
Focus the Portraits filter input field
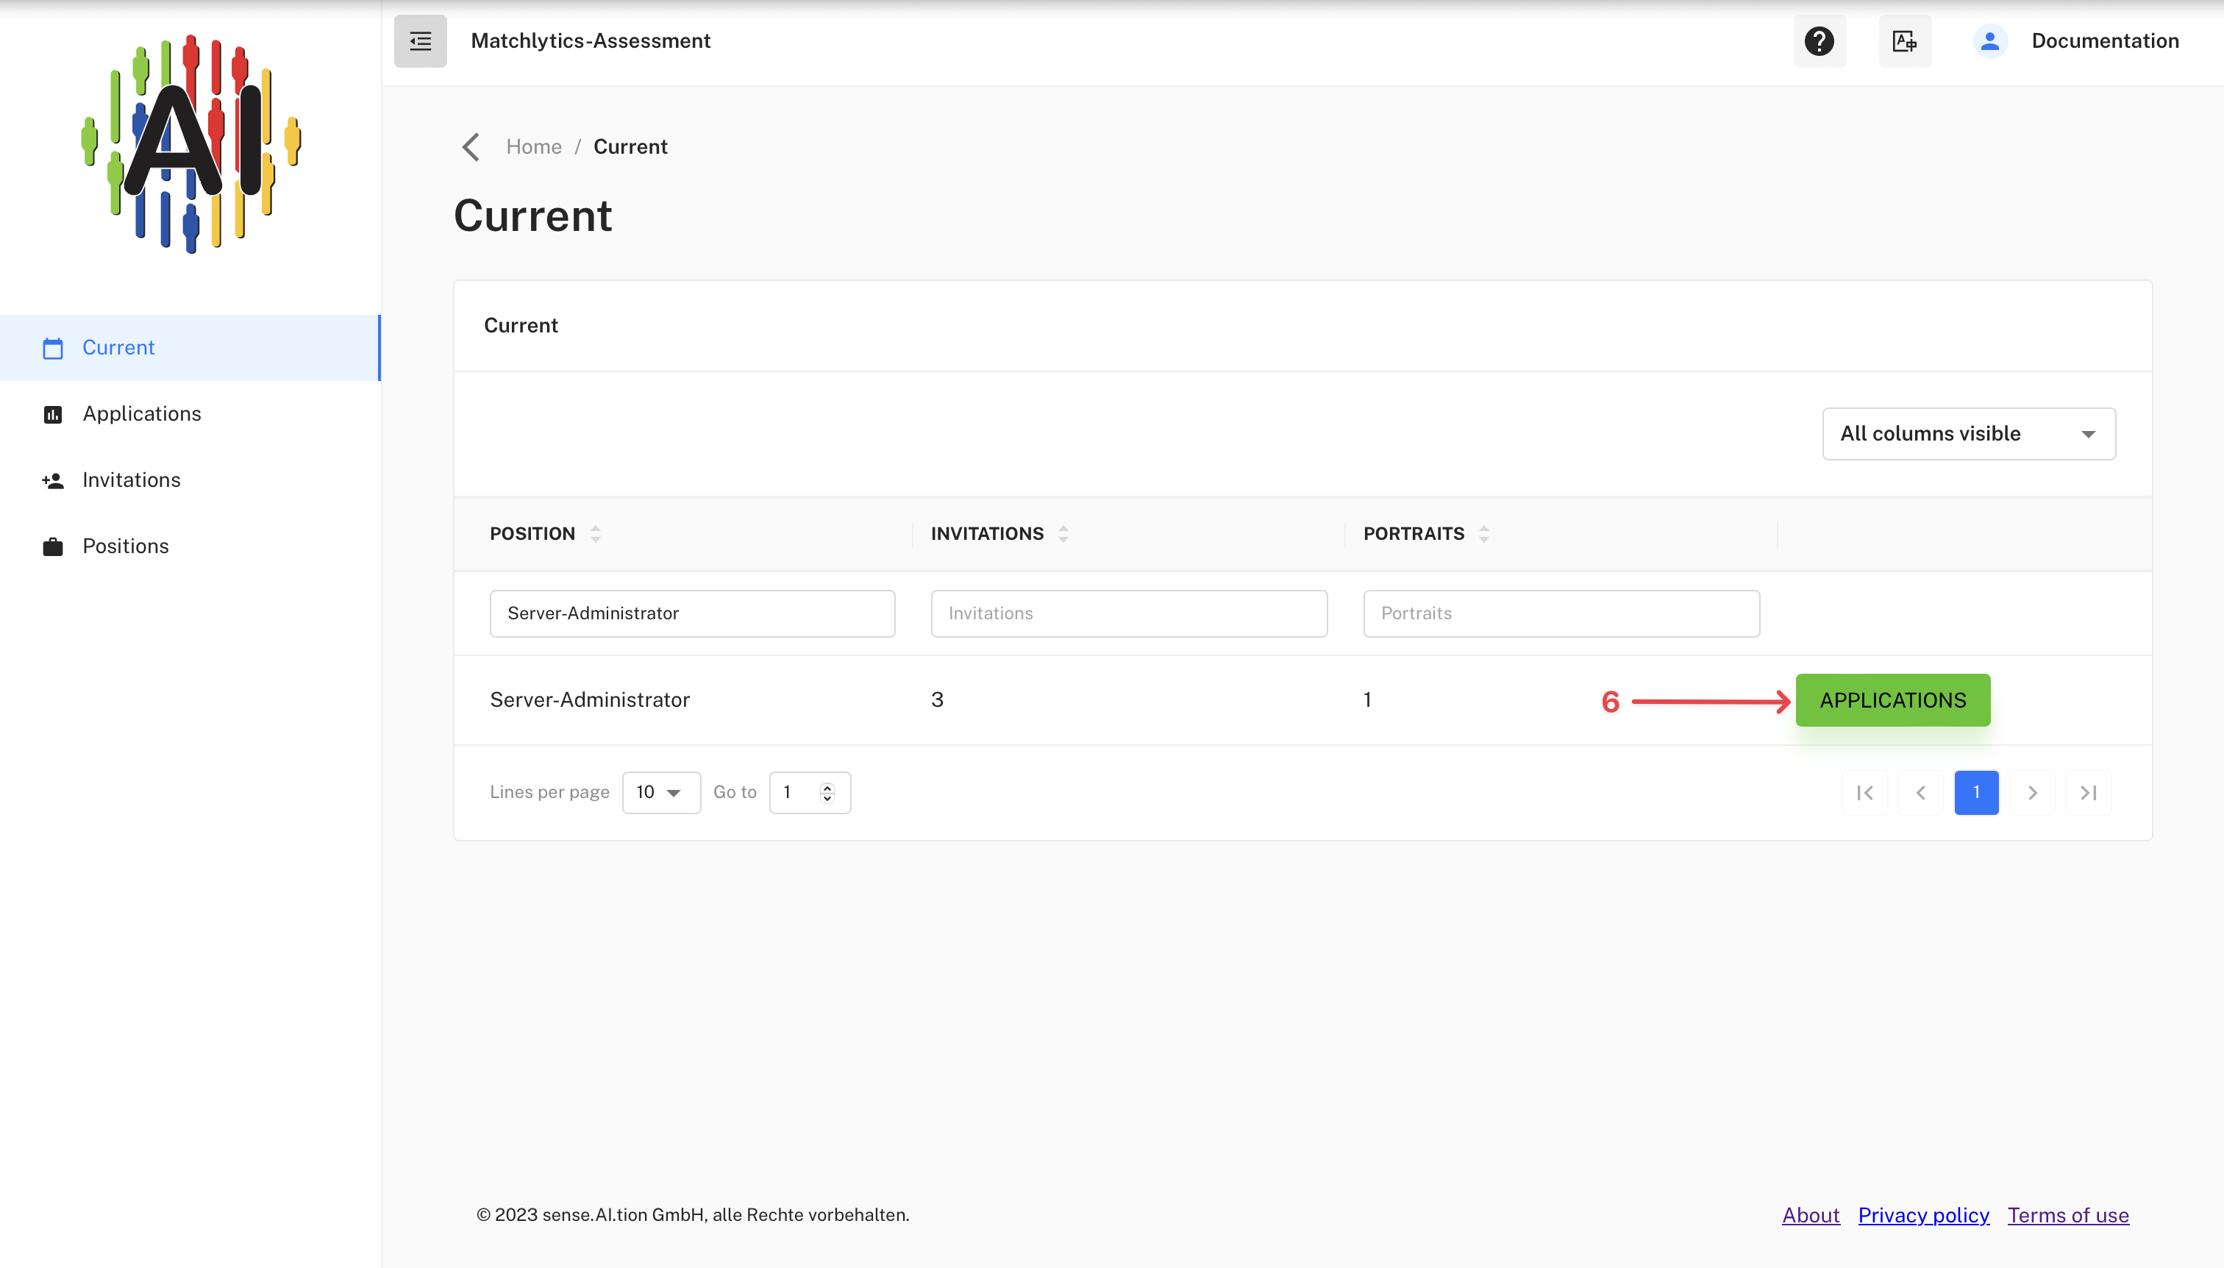point(1561,613)
